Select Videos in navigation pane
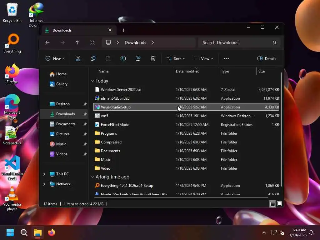This screenshot has height=240, width=320. coord(62,154)
